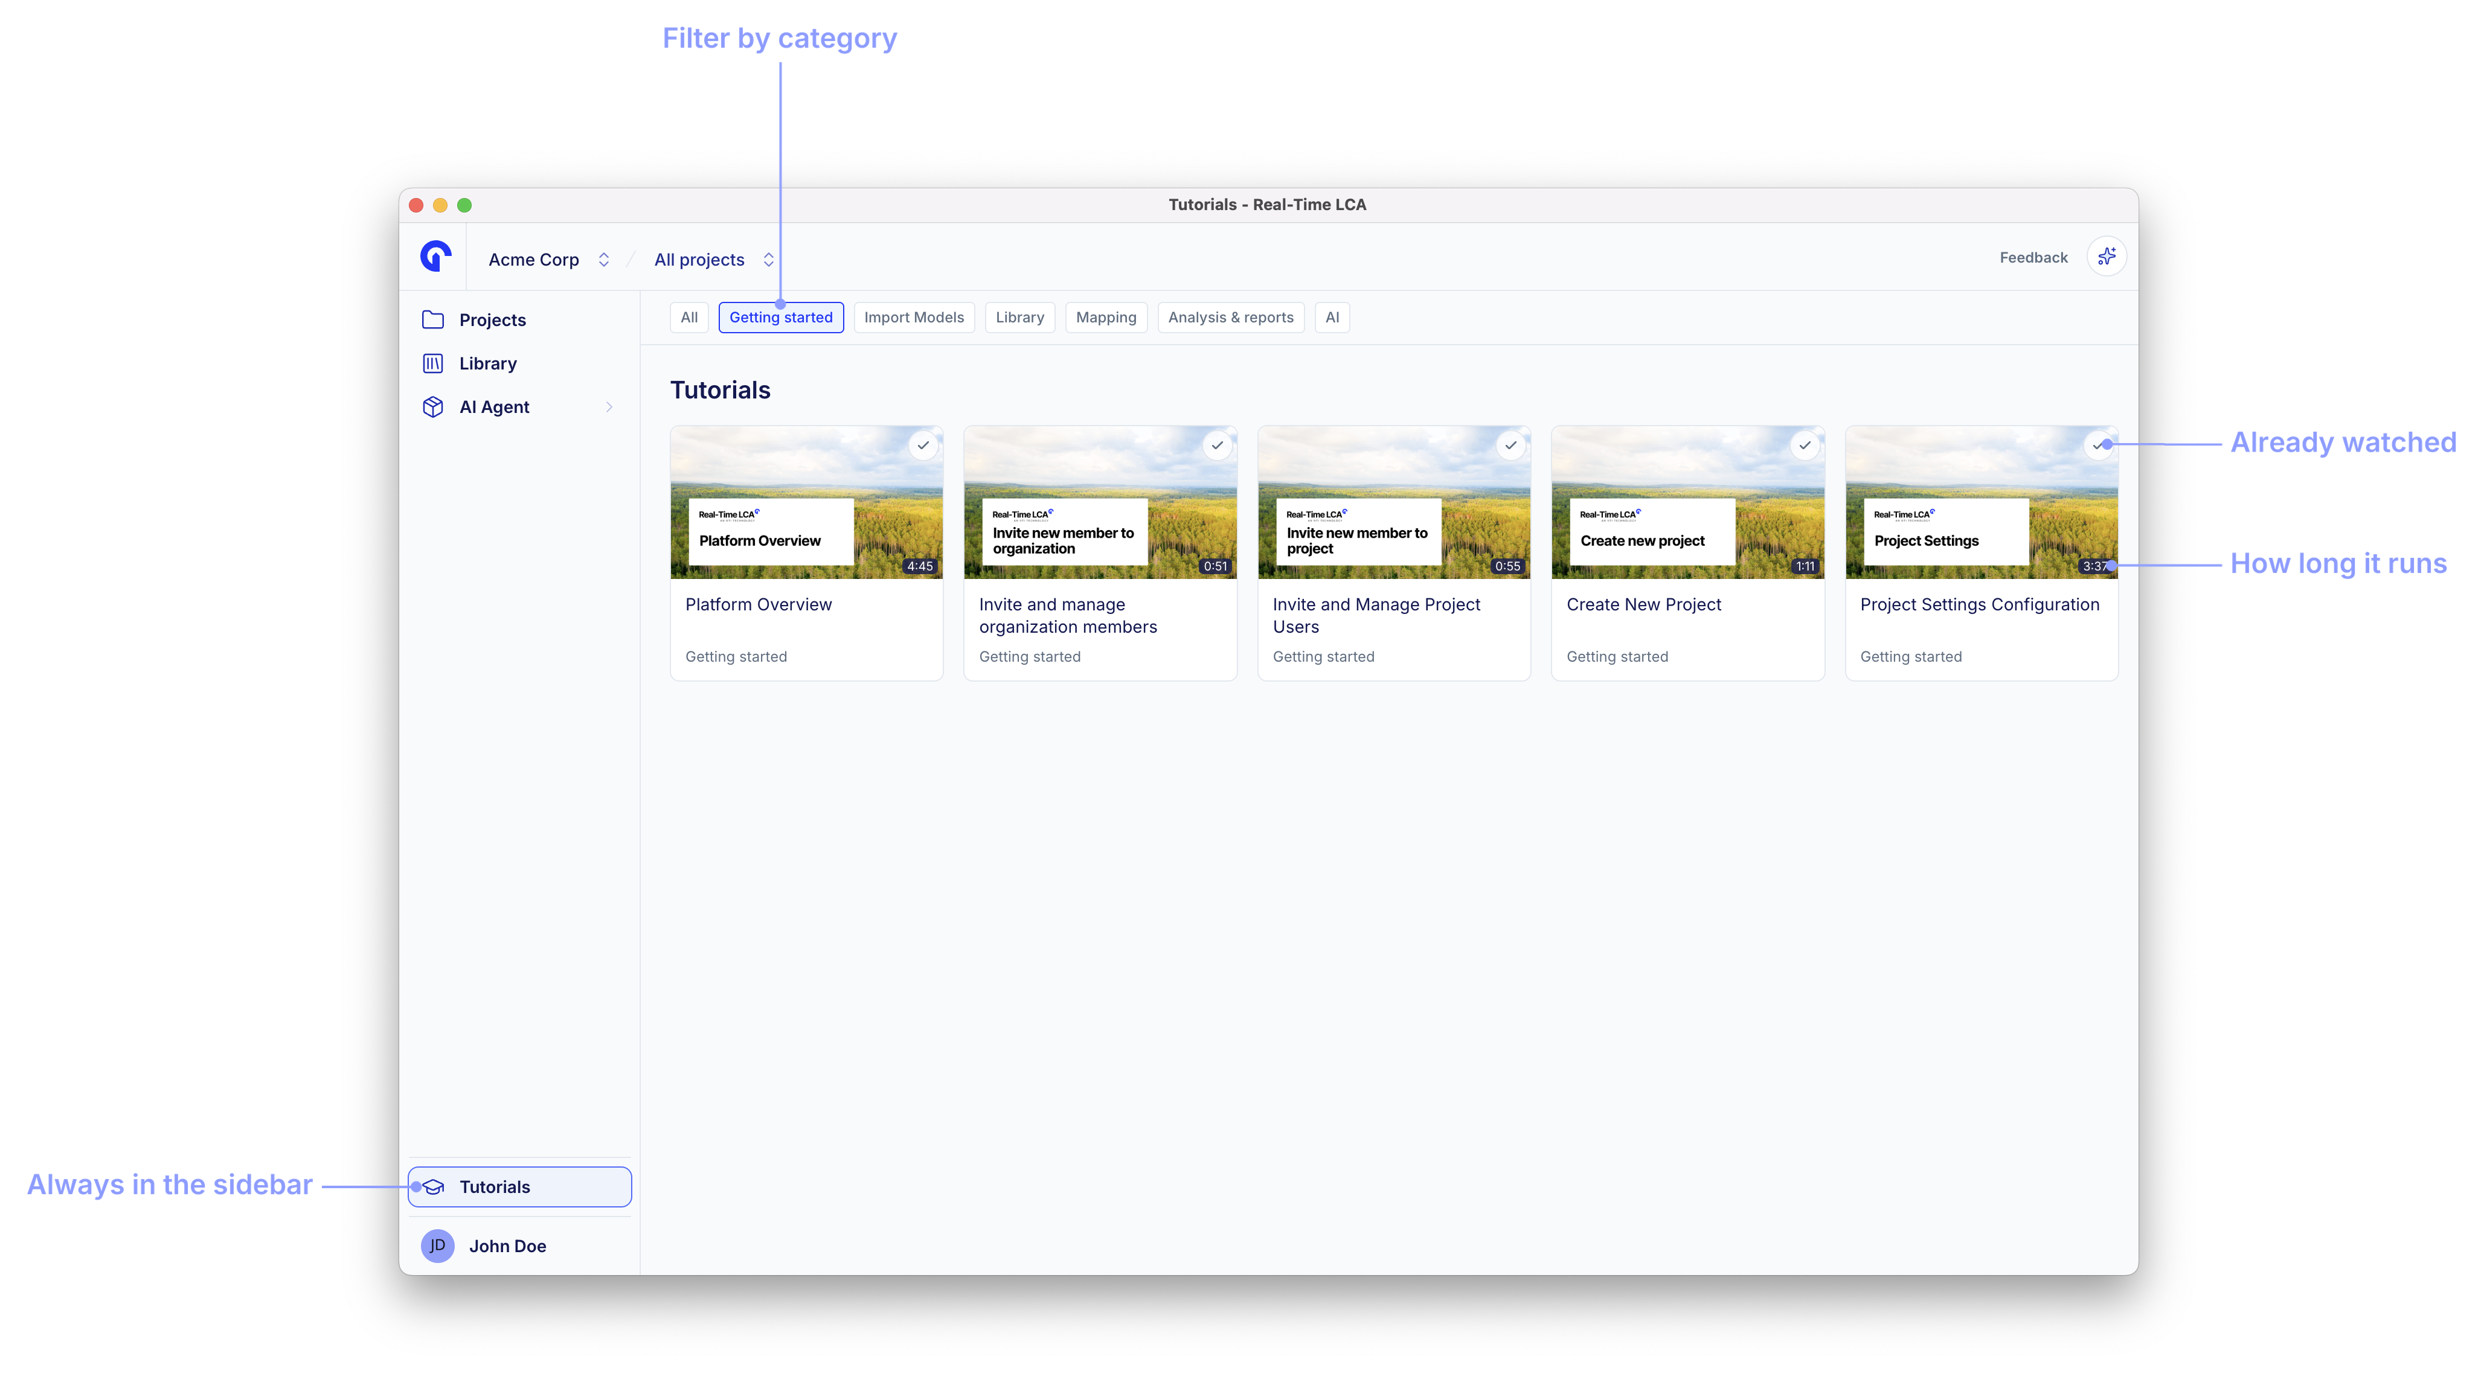The height and width of the screenshot is (1391, 2484).
Task: Click Getting started label under Project Settings Configuration
Action: click(1910, 656)
